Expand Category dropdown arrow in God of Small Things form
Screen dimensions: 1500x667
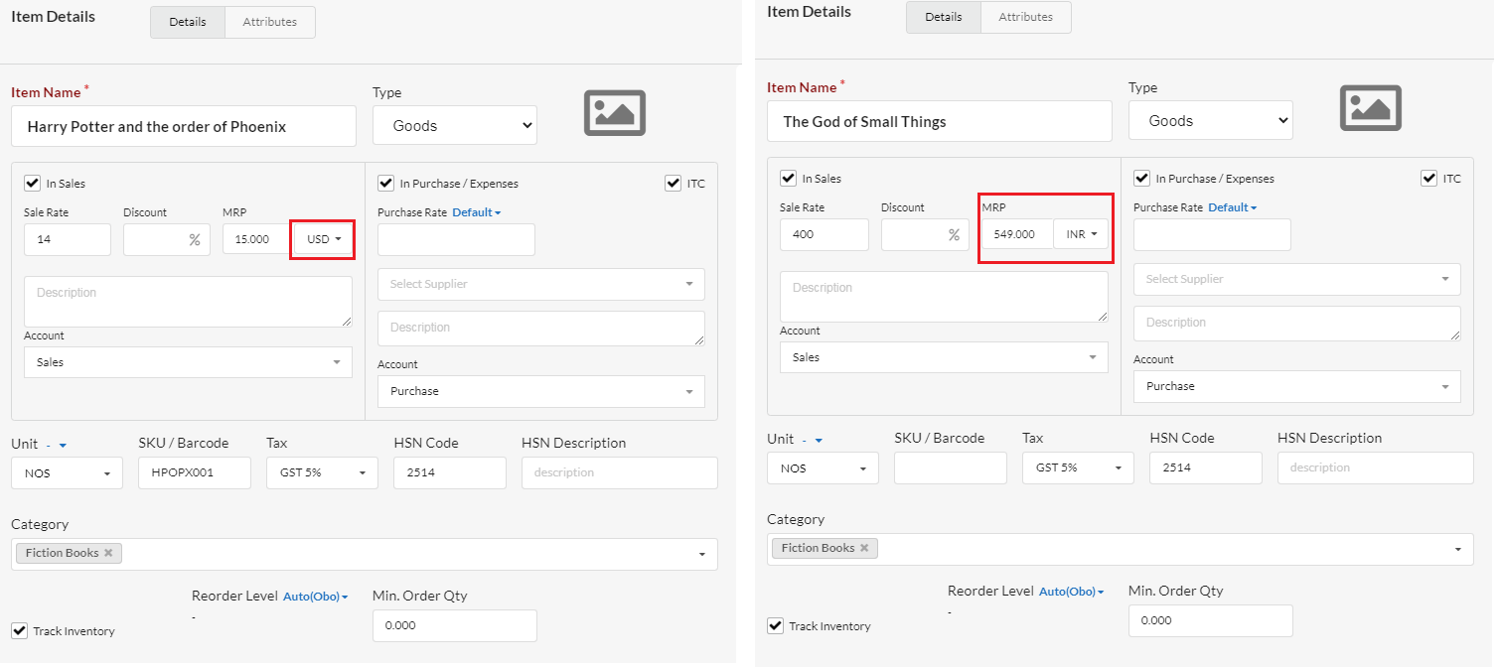(1459, 549)
